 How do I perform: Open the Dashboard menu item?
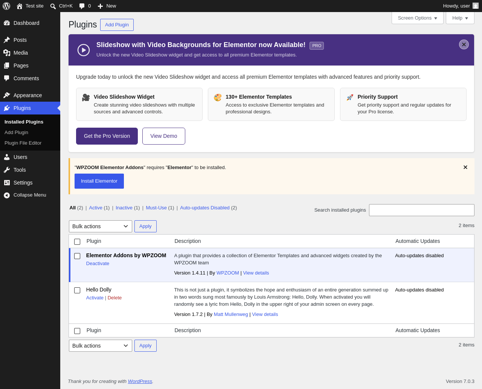pyautogui.click(x=30, y=23)
